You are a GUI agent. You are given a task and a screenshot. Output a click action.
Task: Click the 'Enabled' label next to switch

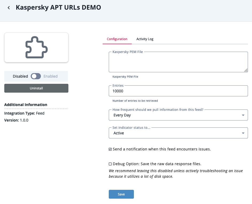click(x=51, y=76)
